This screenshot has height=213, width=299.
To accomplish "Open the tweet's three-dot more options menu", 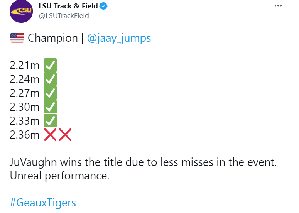I will [278, 6].
